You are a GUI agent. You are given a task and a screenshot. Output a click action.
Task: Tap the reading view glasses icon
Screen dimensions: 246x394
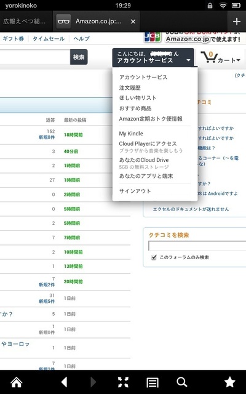click(x=63, y=22)
